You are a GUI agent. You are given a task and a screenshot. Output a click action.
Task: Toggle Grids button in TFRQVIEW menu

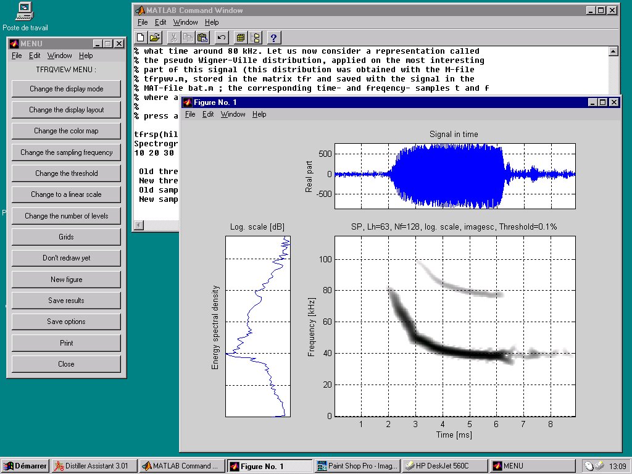(66, 237)
